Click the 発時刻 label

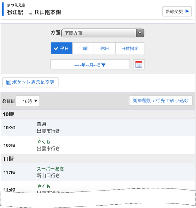(8, 101)
